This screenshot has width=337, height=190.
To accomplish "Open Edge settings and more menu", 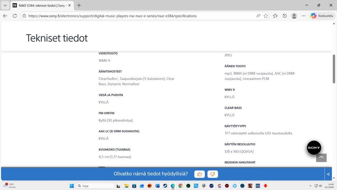I will [x=304, y=16].
